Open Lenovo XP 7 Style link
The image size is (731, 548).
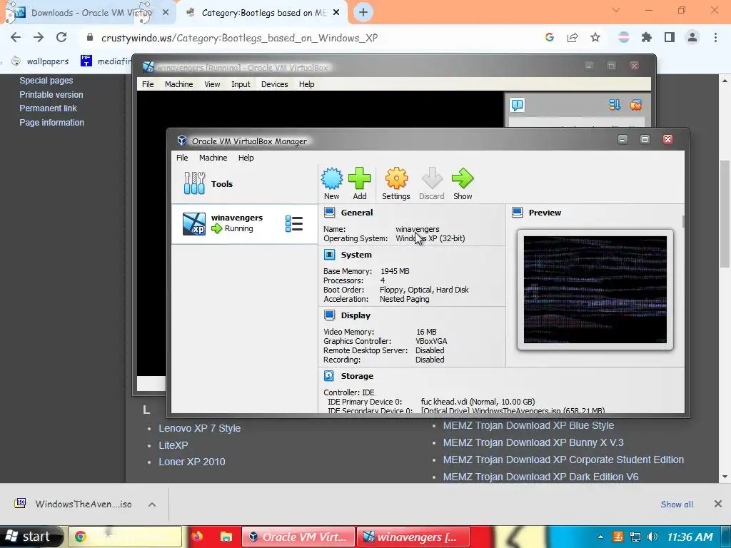200,428
